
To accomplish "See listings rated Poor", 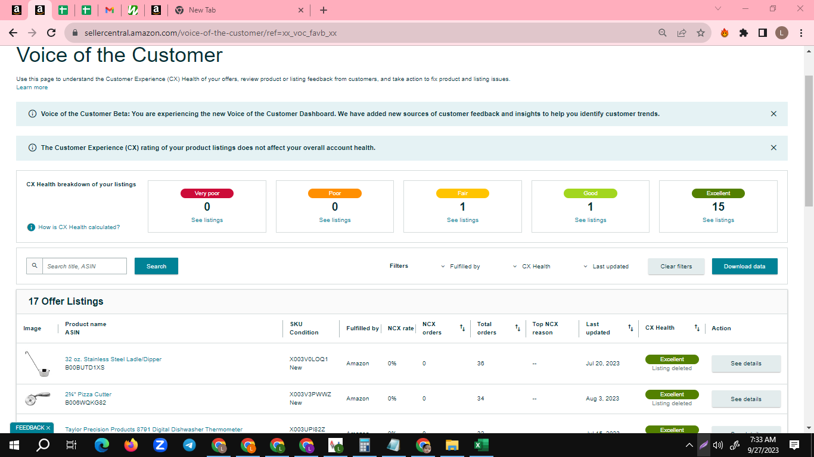I will [x=335, y=220].
